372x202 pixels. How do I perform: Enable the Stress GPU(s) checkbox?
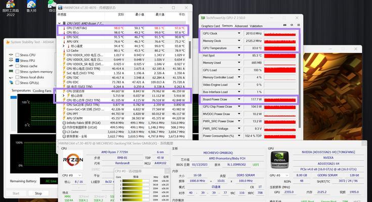pyautogui.click(x=17, y=83)
